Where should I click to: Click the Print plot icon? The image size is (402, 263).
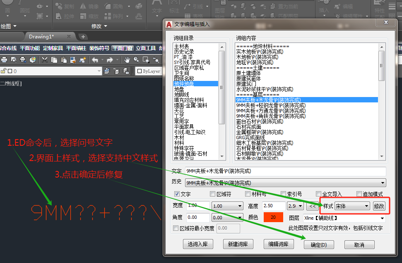tap(5, 60)
